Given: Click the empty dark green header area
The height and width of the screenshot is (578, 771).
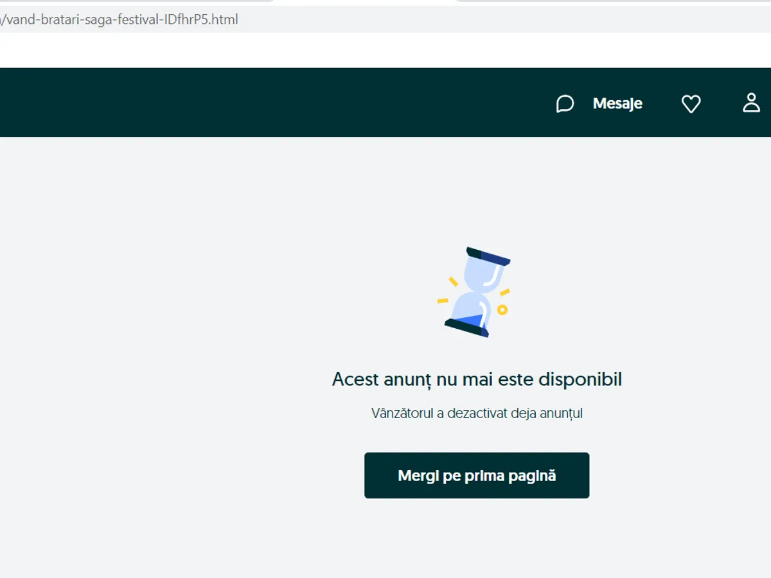Looking at the screenshot, I should [x=257, y=103].
